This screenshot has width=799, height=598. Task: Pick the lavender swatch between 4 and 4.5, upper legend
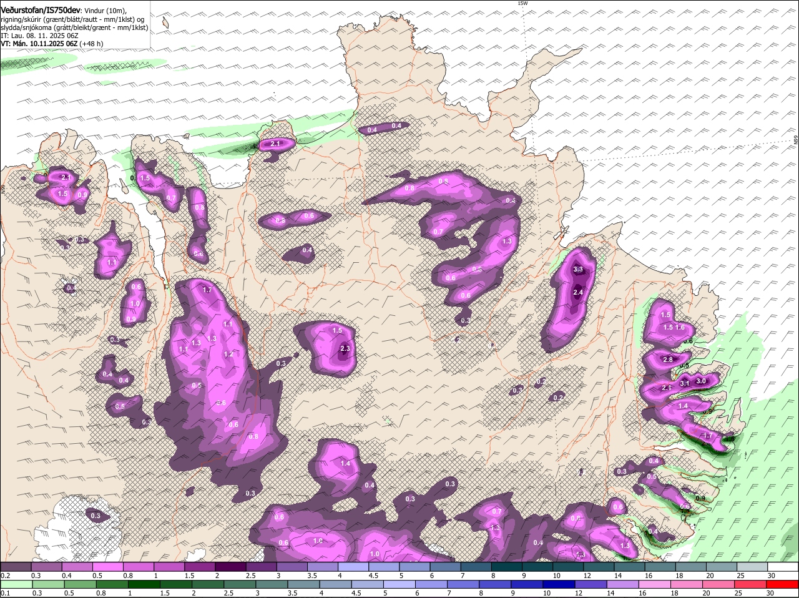[353, 567]
